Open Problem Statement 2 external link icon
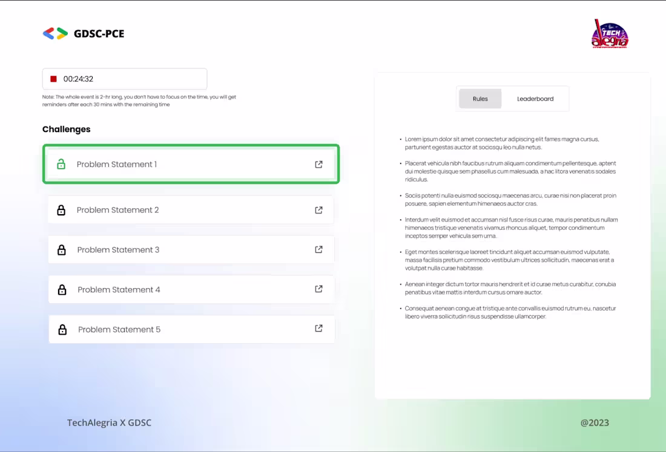The height and width of the screenshot is (452, 666). pos(318,210)
